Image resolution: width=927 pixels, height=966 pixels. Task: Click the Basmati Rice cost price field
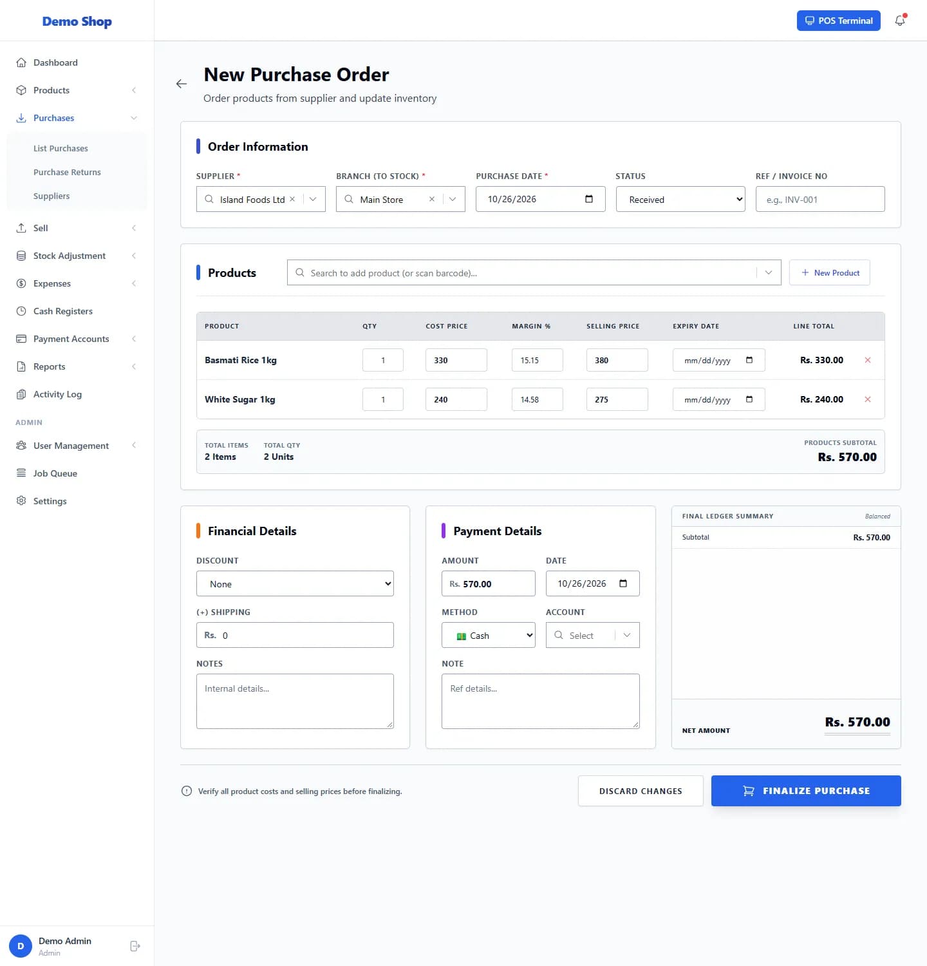456,360
